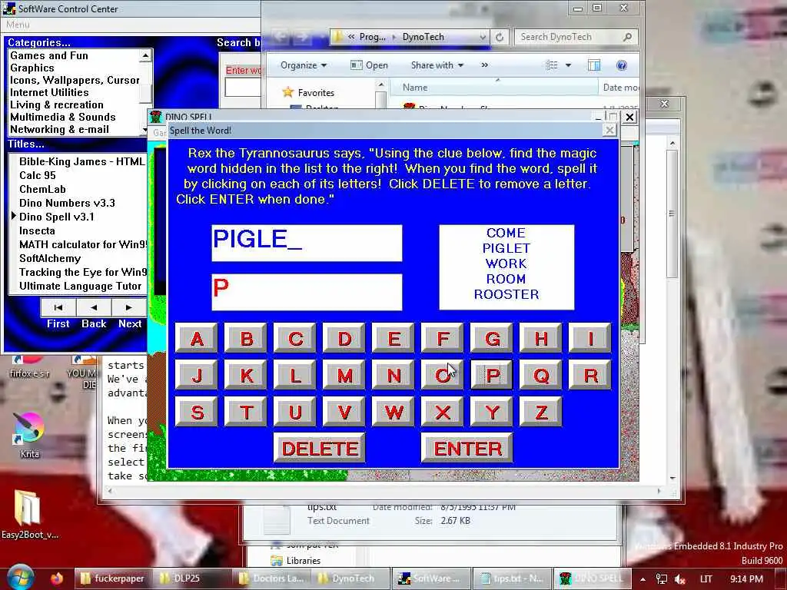Open Favorites in Explorer navigation pane
Image resolution: width=787 pixels, height=590 pixels.
[316, 93]
